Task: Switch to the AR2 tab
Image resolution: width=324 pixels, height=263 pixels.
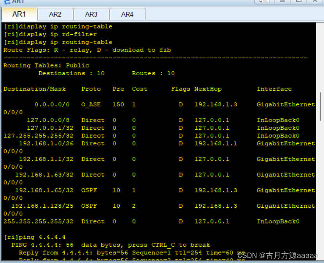Action: (x=55, y=14)
